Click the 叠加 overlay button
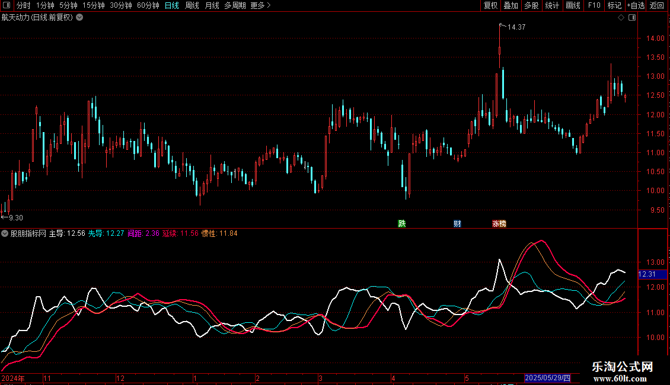The width and height of the screenshot is (670, 385). coord(511,5)
